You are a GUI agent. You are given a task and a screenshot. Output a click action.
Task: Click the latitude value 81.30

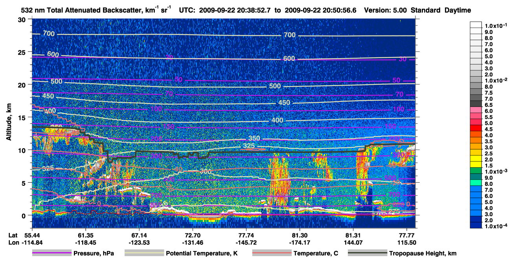(x=300, y=235)
